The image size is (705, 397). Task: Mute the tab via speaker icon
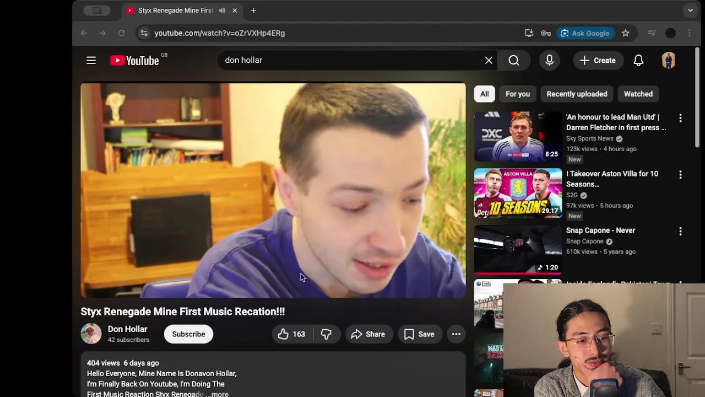point(222,10)
